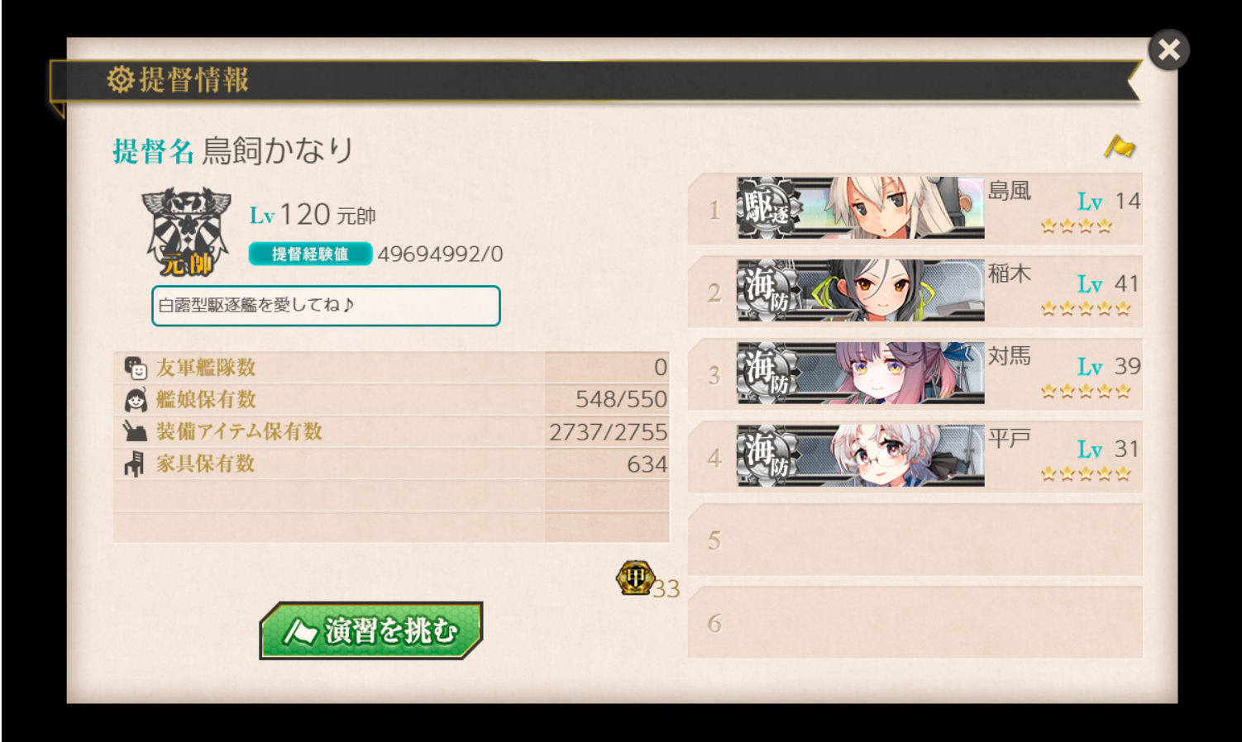Close the admiral info dialog
The image size is (1242, 742).
coord(1168,50)
